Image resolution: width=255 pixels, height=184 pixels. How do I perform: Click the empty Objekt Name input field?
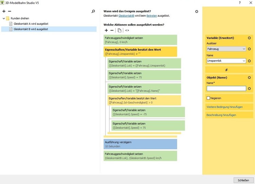(x=226, y=88)
